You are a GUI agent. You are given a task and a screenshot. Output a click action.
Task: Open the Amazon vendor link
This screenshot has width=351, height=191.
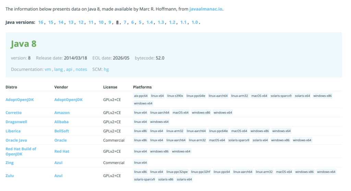pos(62,113)
